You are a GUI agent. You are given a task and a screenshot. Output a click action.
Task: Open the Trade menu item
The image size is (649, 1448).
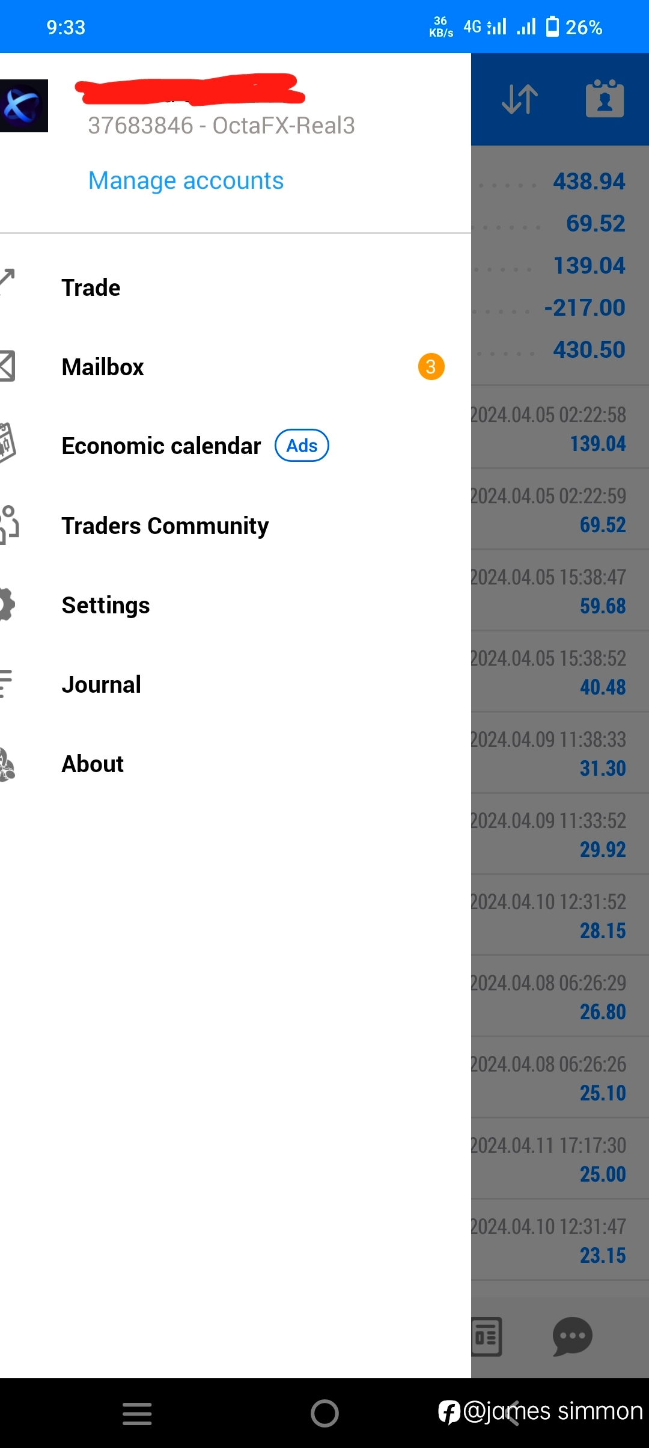pos(236,287)
